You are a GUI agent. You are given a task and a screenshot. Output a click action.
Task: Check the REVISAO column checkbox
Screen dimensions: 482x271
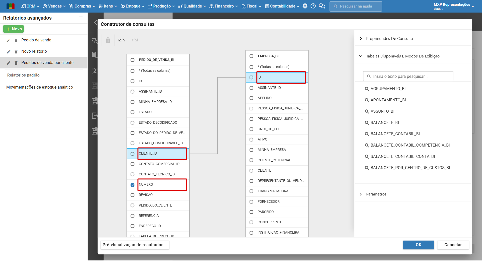point(133,195)
